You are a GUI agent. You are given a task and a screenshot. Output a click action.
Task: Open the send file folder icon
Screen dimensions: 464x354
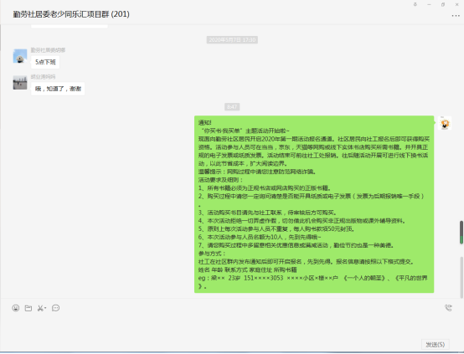pyautogui.click(x=28, y=308)
